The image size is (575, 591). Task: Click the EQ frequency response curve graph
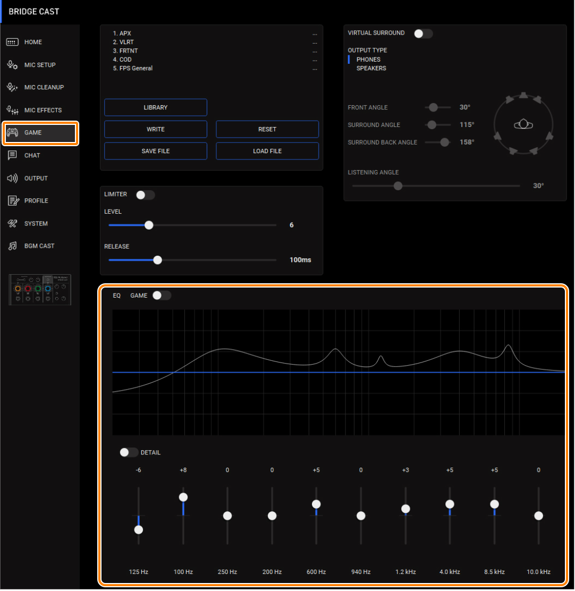(339, 373)
